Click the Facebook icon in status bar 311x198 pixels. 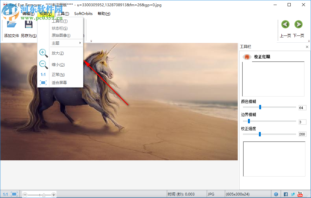coord(285,194)
